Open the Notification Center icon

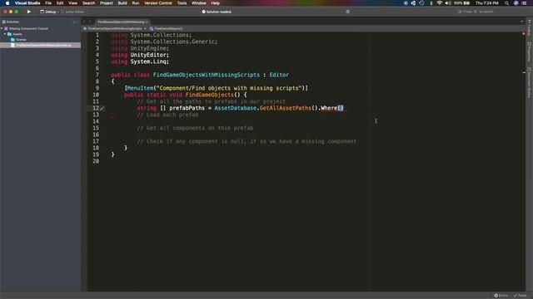coord(524,3)
